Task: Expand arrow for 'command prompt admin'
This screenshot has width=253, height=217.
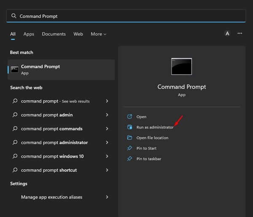Action: tap(107, 115)
